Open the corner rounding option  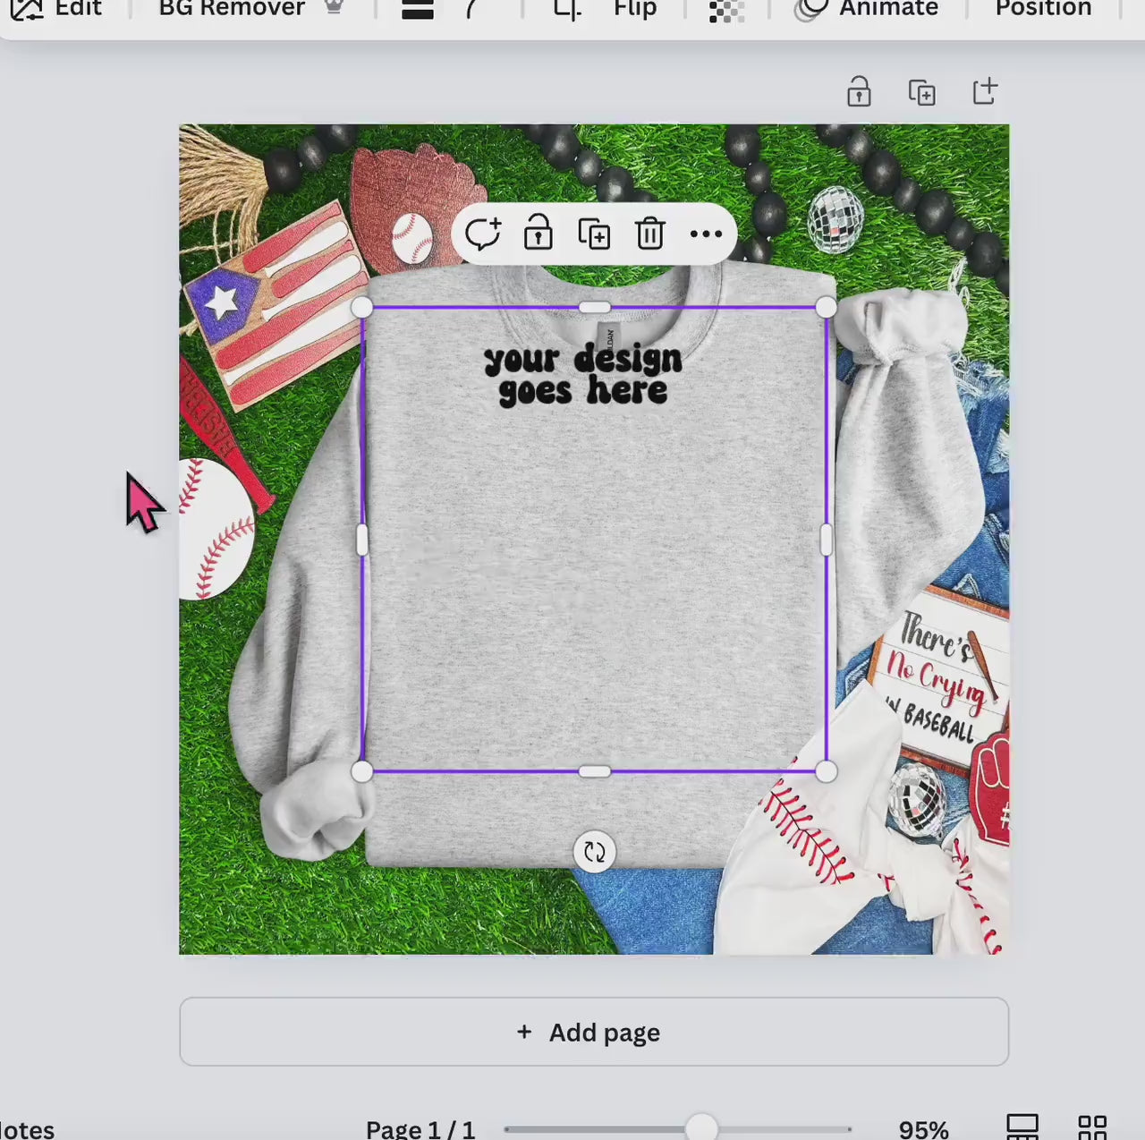tap(471, 10)
